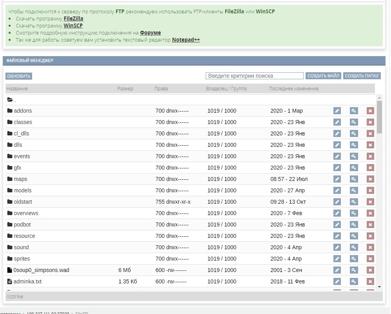Image resolution: width=391 pixels, height=314 pixels.
Task: Click the permissions key icon for maps folder
Action: tap(354, 179)
